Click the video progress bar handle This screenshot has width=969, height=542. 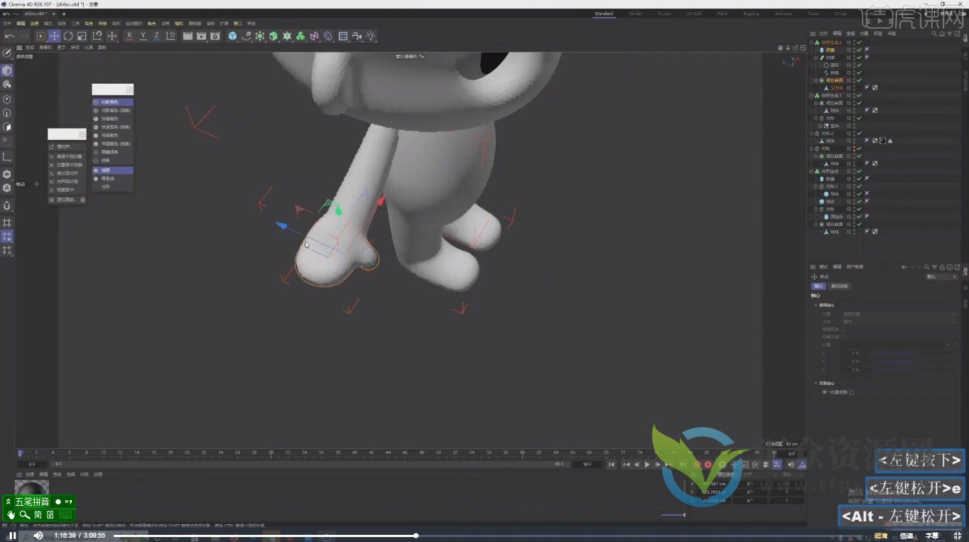(x=416, y=536)
